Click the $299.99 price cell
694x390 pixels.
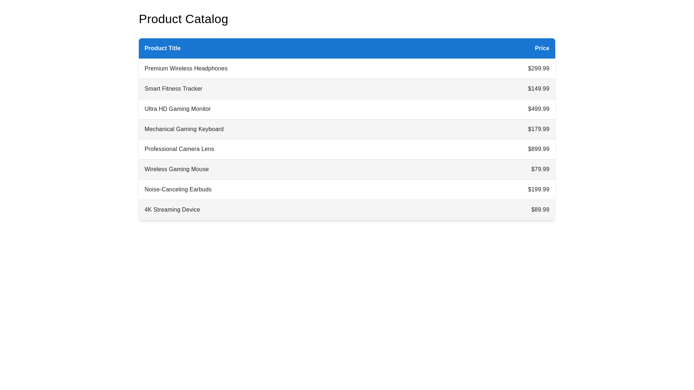coord(538,69)
